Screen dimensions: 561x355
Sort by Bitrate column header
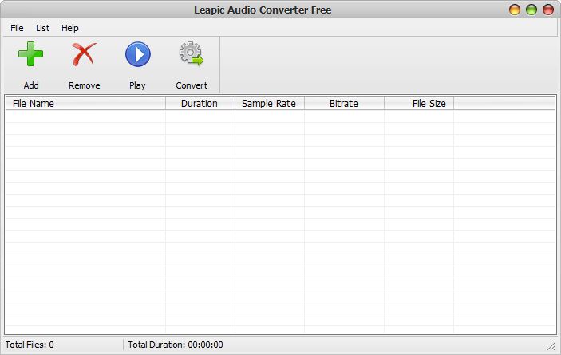(344, 104)
